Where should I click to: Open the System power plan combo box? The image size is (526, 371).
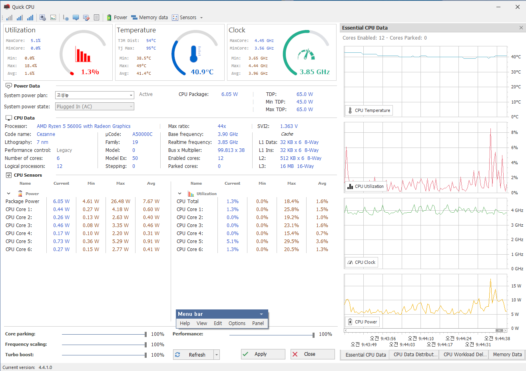tap(94, 95)
